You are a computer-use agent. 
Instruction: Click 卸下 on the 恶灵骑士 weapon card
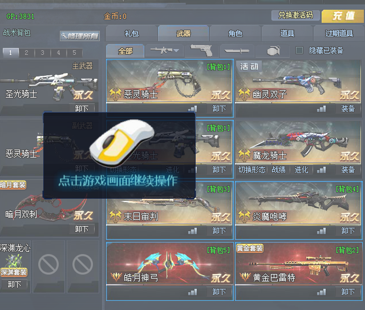pyautogui.click(x=219, y=108)
